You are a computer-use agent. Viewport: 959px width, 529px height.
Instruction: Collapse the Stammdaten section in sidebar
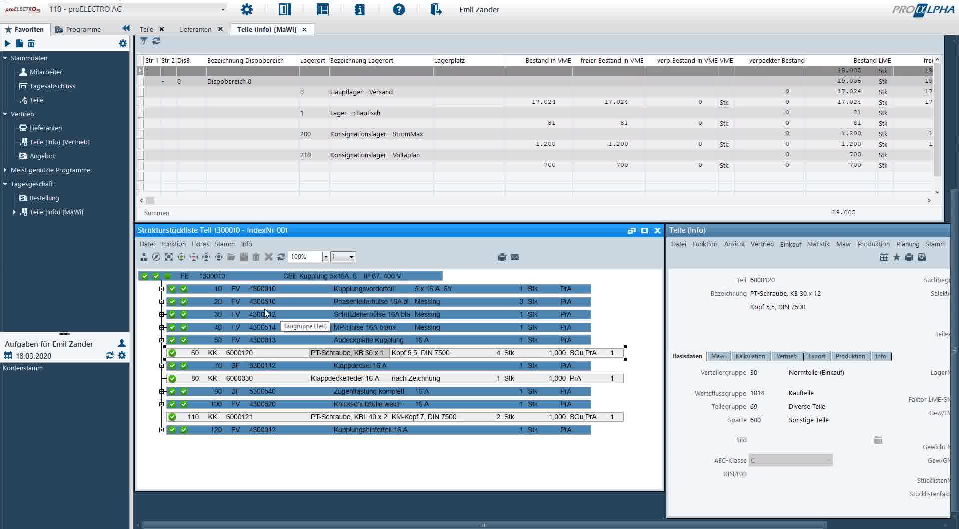point(5,58)
